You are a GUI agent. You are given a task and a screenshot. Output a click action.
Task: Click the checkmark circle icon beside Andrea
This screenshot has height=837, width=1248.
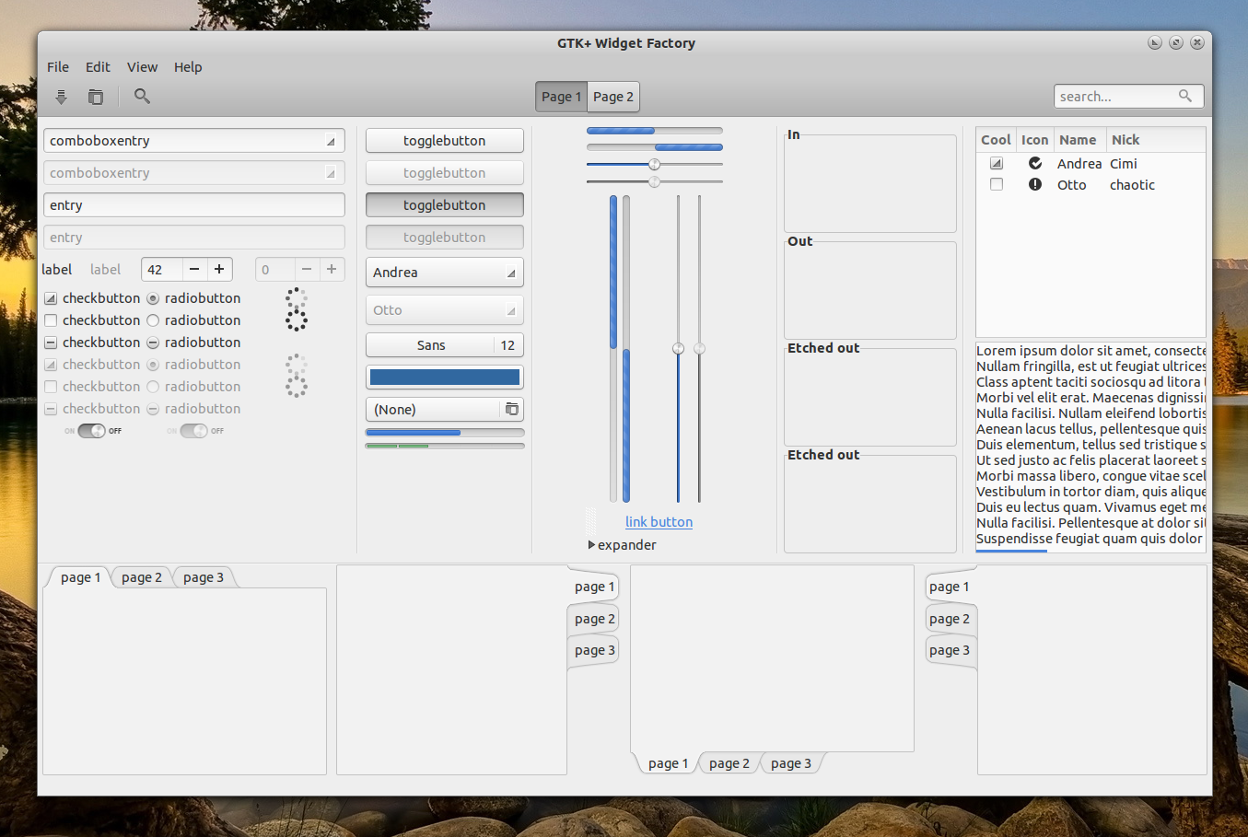click(x=1035, y=163)
